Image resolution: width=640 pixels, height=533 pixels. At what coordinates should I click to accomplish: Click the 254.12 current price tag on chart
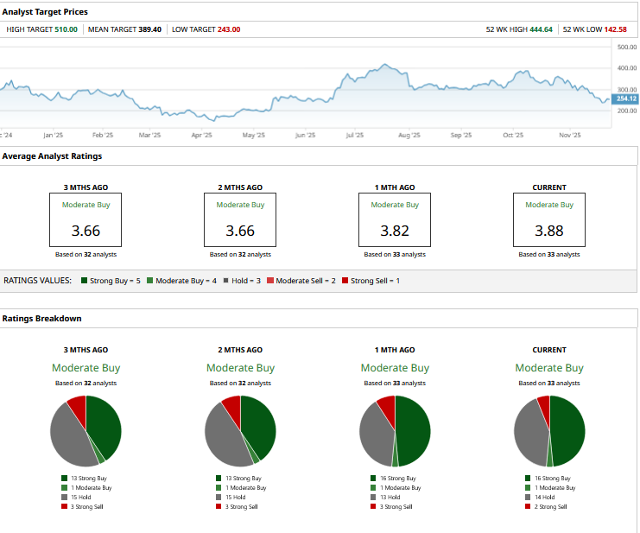point(626,99)
